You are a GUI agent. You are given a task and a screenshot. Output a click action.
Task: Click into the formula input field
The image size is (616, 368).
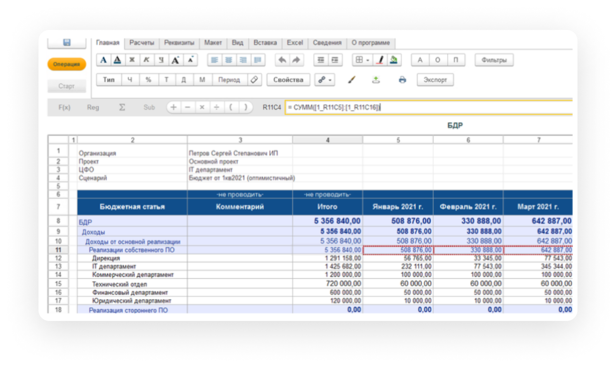click(428, 107)
